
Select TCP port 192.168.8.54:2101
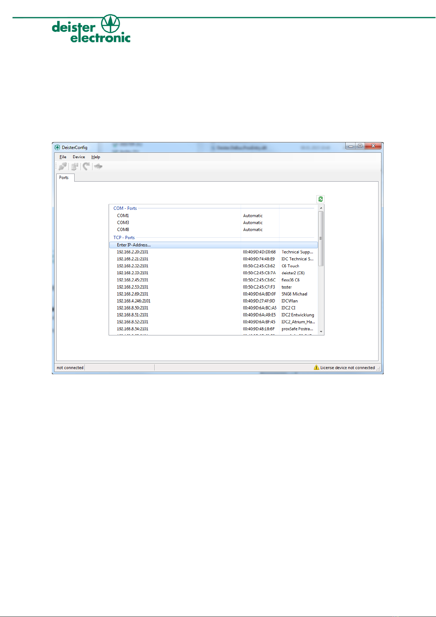tap(132, 329)
